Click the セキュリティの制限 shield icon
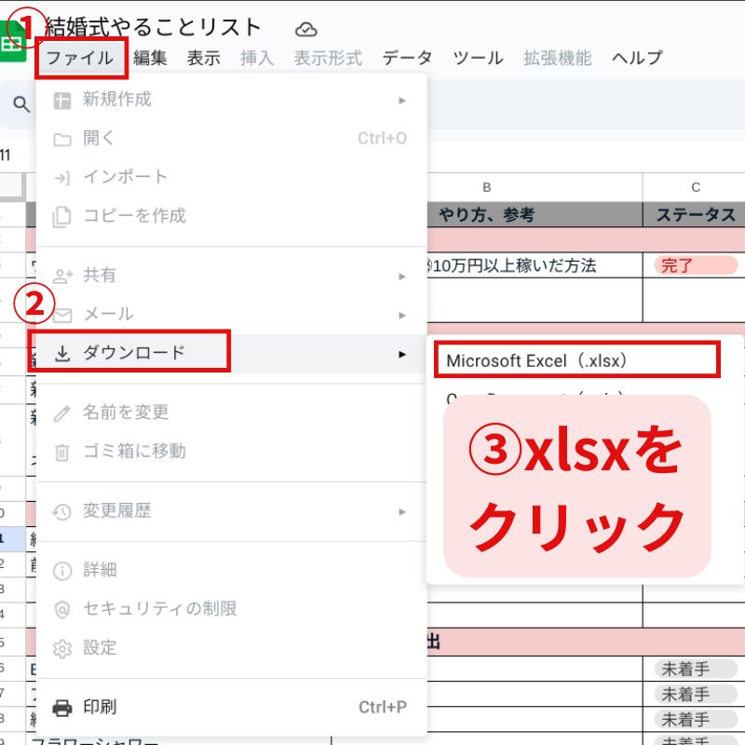 click(62, 610)
